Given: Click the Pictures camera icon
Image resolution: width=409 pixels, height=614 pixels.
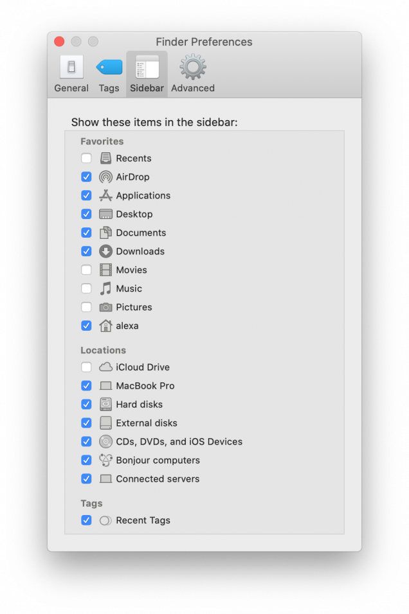Looking at the screenshot, I should click(x=104, y=307).
